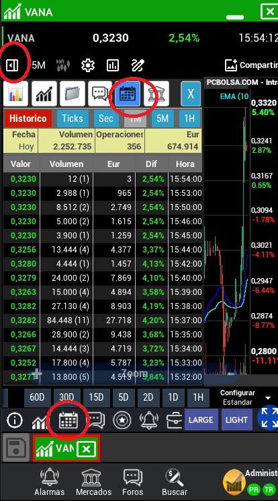Open the briefcase portfolio icon
Image resolution: width=278 pixels, height=501 pixels.
[175, 420]
